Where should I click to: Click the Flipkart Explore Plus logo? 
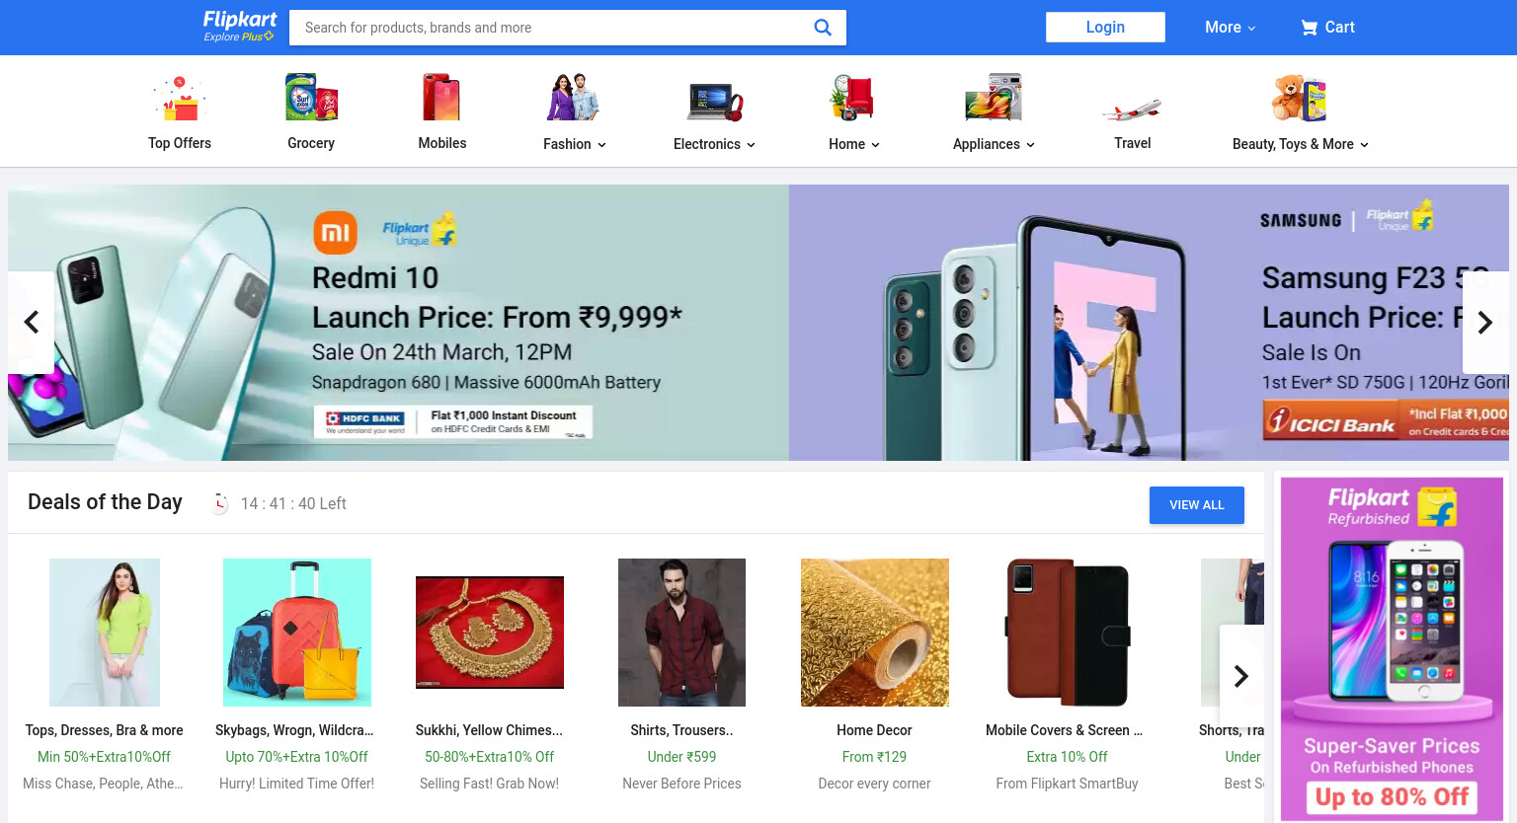click(239, 27)
